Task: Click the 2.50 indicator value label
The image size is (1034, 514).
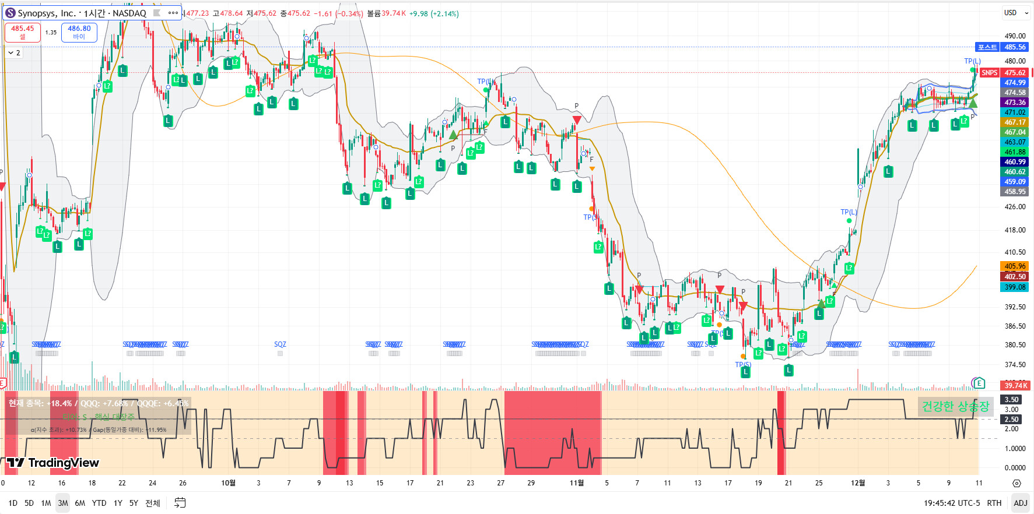Action: (1011, 419)
